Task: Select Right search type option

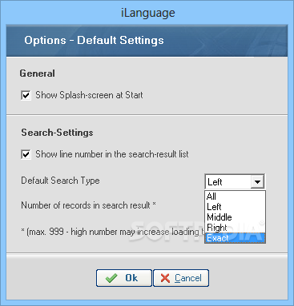Action: [235, 228]
